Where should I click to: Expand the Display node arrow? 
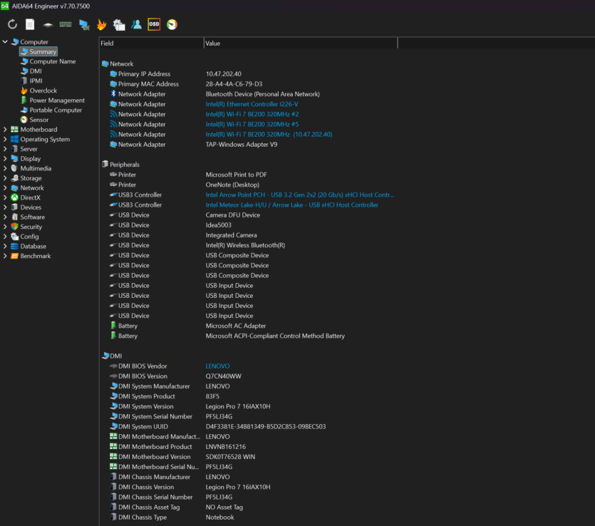pos(5,159)
